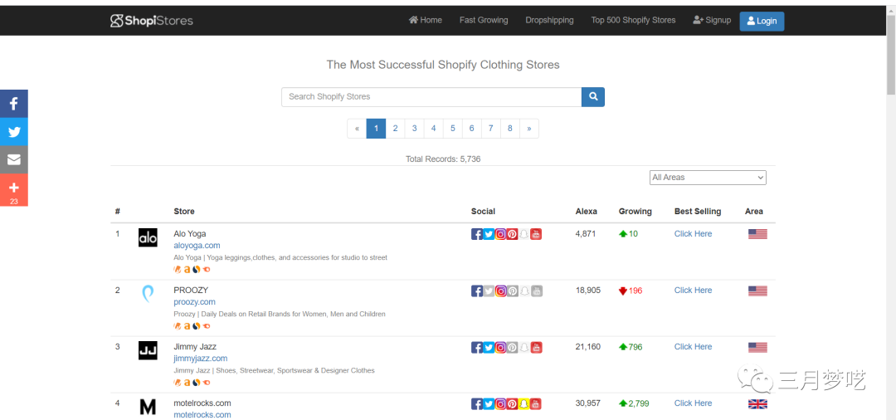Open the aloyoga.com link
This screenshot has width=896, height=420.
pyautogui.click(x=197, y=246)
